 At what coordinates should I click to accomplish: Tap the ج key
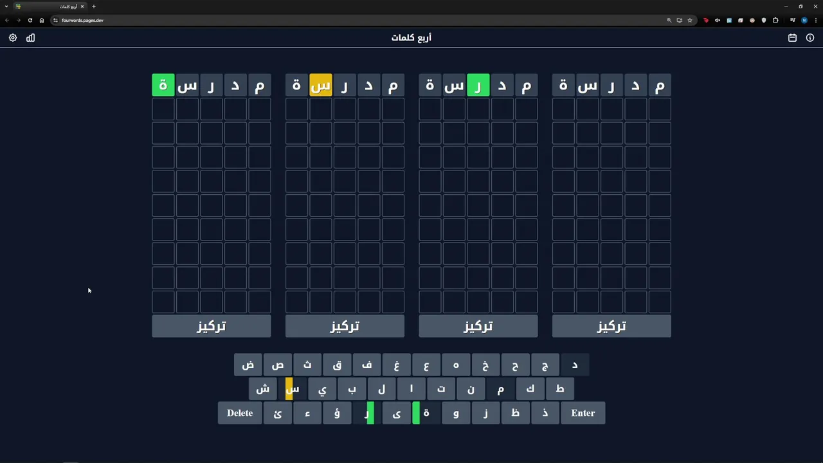[x=545, y=365]
